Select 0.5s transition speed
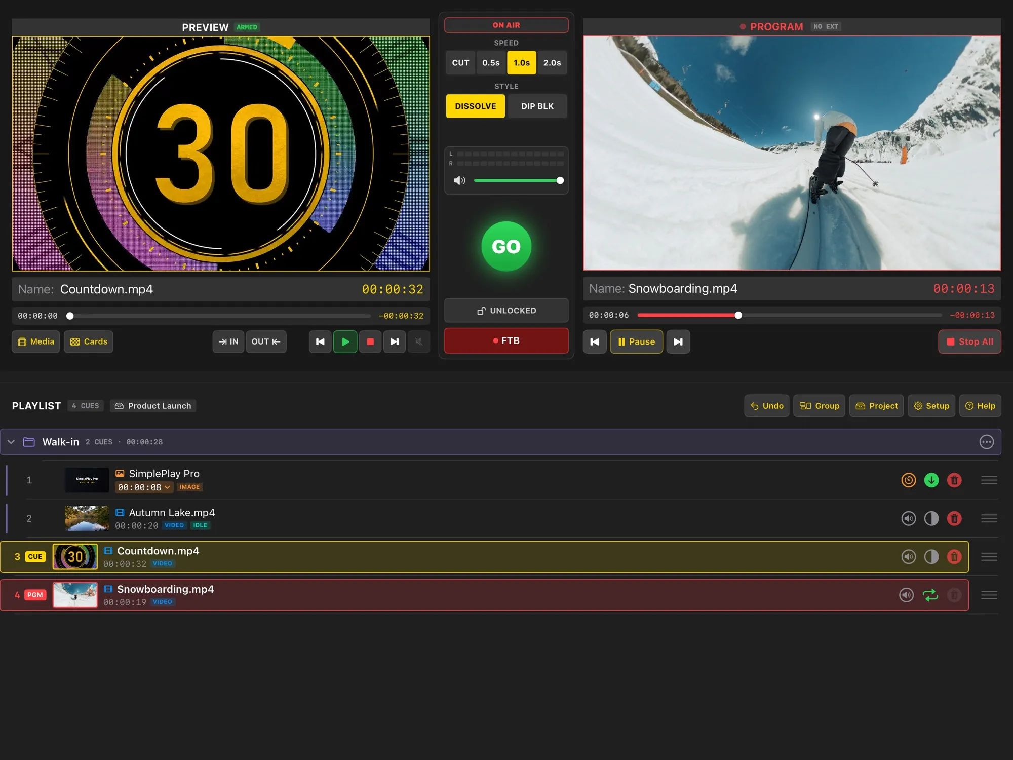1013x760 pixels. coord(491,63)
